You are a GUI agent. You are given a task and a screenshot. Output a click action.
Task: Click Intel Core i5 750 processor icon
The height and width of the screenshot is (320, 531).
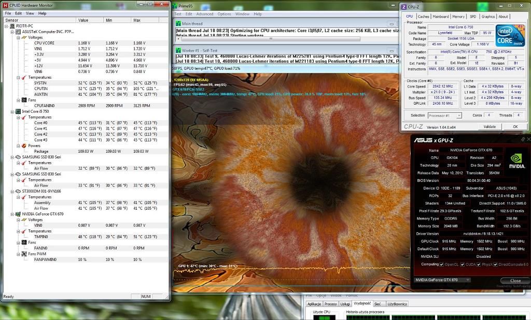pyautogui.click(x=18, y=111)
